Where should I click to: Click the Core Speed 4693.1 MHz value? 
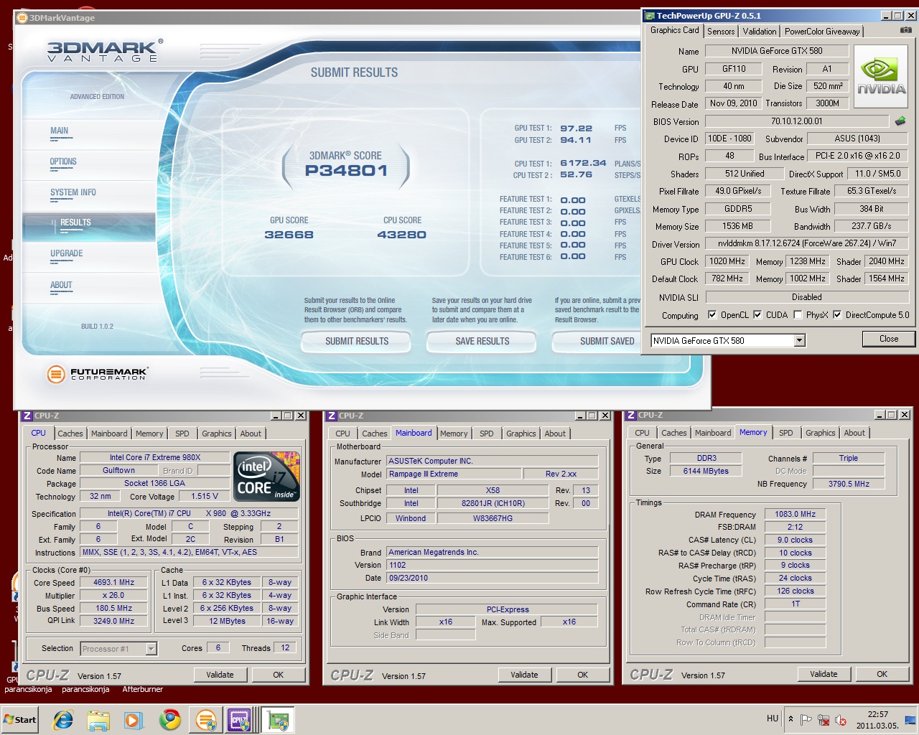(114, 582)
